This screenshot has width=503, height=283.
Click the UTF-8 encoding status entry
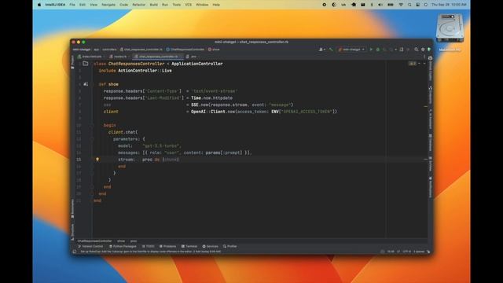(407, 252)
